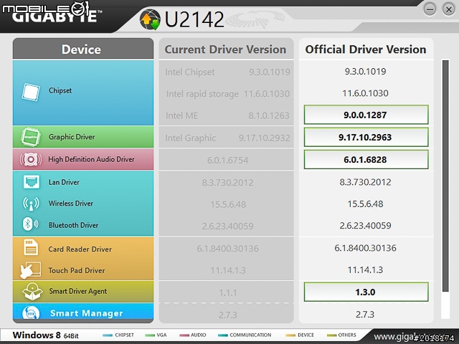Screen dimensions: 459x344
Task: Click the Official Driver Version header
Action: 366,49
